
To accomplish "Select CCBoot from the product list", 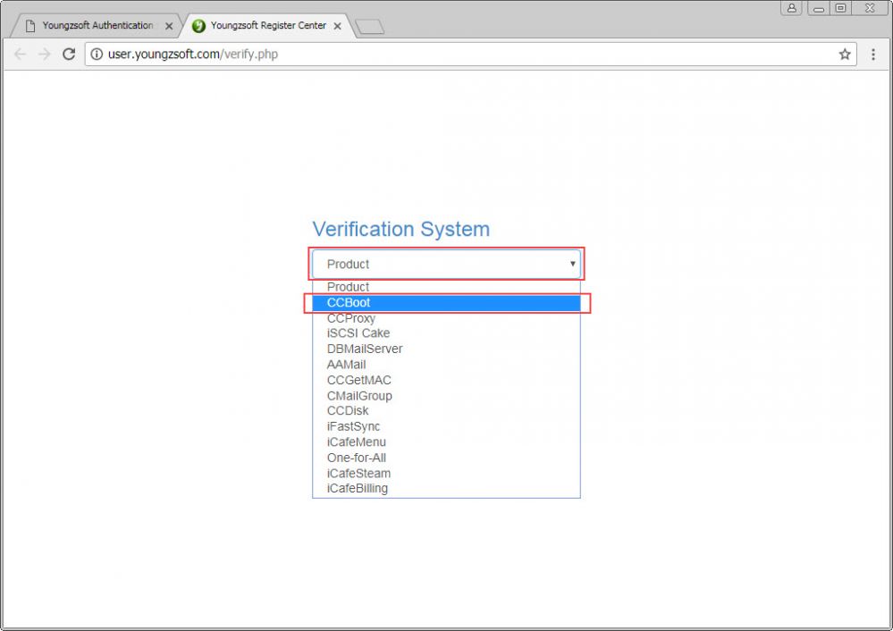I will coord(447,302).
